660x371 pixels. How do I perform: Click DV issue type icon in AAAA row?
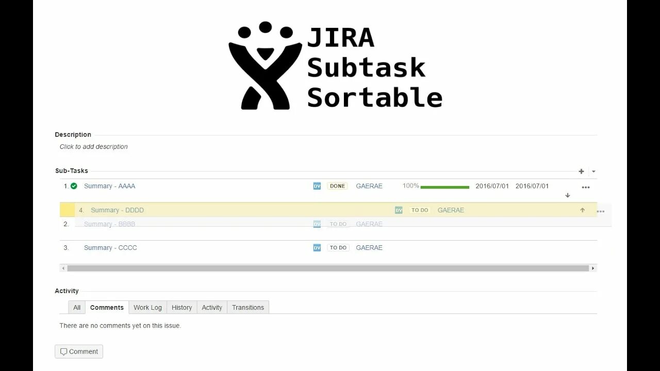click(x=317, y=186)
